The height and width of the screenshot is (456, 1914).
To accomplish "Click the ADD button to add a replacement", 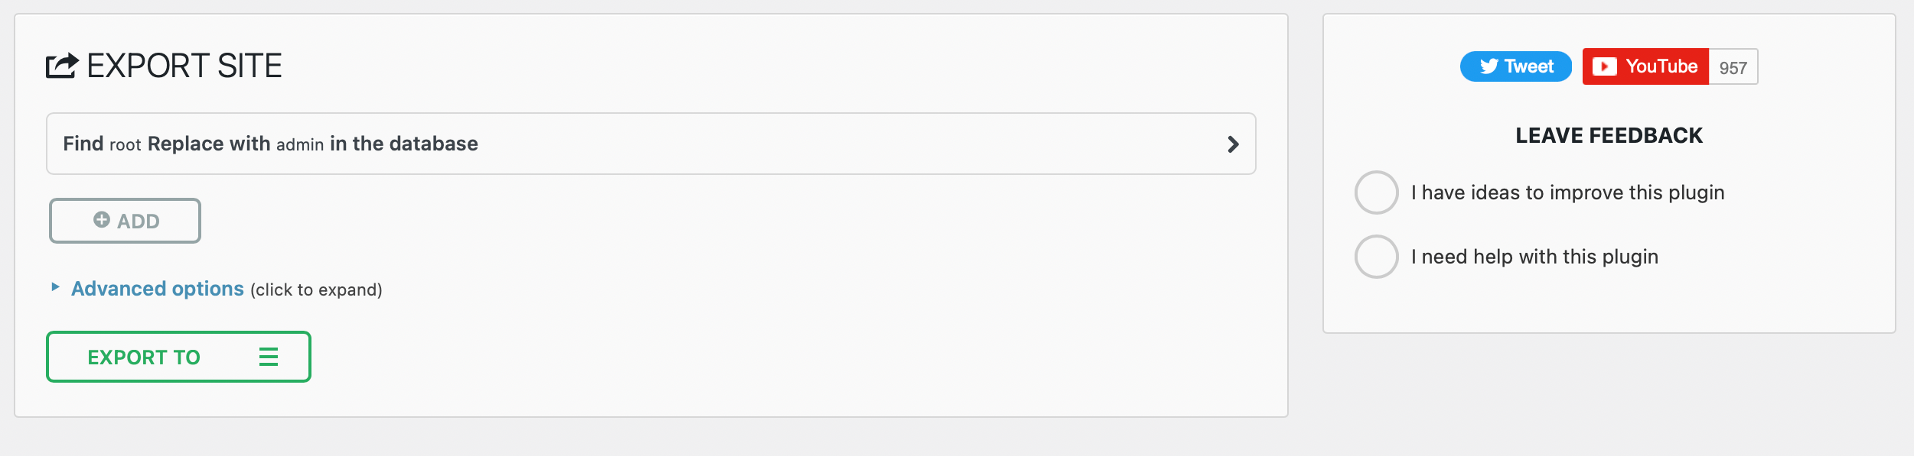I will pyautogui.click(x=124, y=220).
